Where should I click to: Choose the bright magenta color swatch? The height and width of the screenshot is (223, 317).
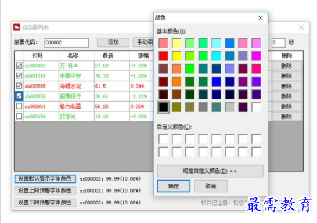(256, 56)
